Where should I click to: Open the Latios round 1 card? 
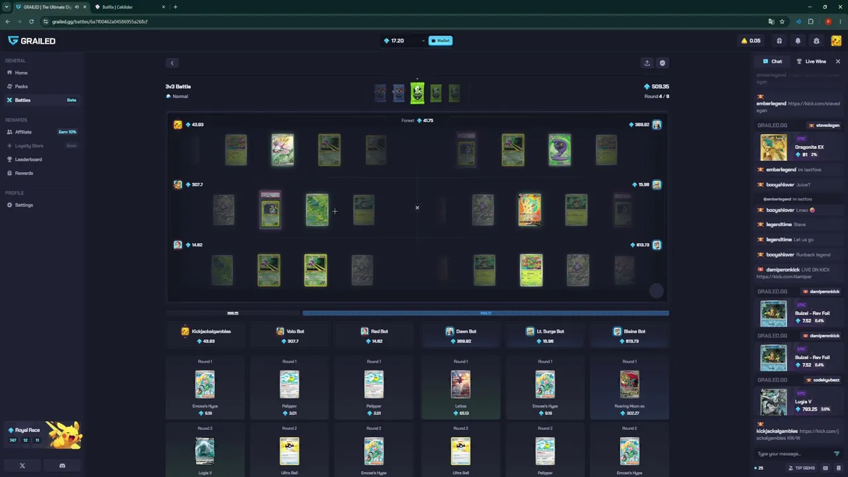tap(460, 388)
